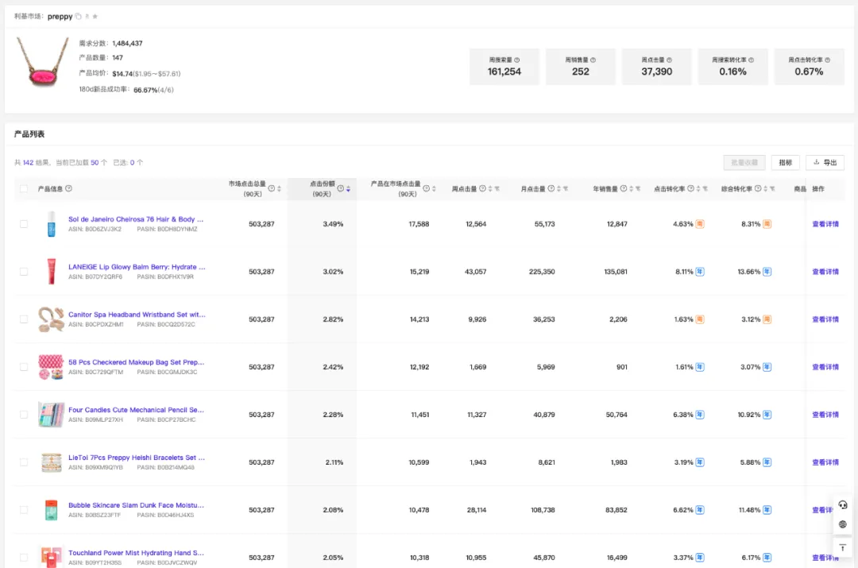
Task: Sort the 月点击量 column
Action: point(558,189)
